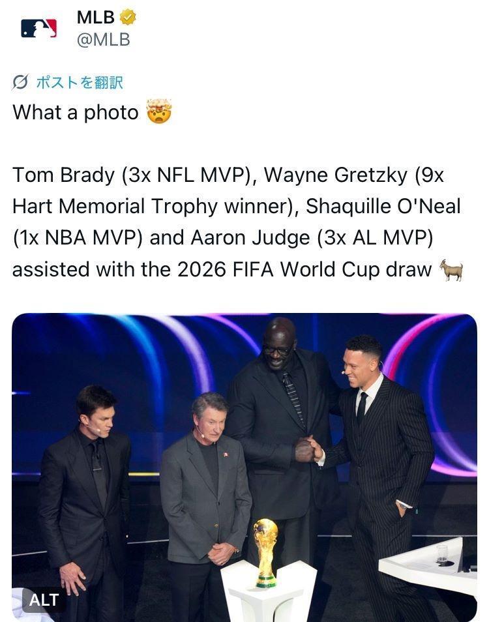The width and height of the screenshot is (489, 622).
Task: Tap the "What a photo" text
Action: coord(75,112)
